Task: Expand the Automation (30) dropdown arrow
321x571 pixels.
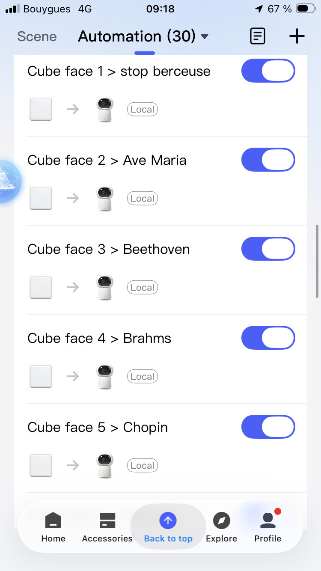Action: click(x=205, y=37)
